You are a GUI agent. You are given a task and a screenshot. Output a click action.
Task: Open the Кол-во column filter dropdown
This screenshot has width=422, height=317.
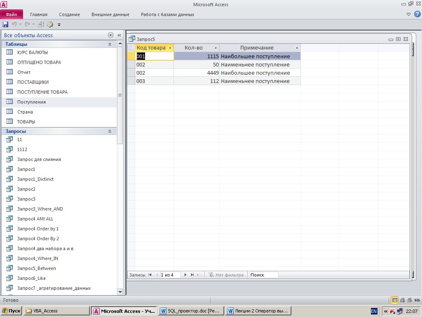pos(216,48)
